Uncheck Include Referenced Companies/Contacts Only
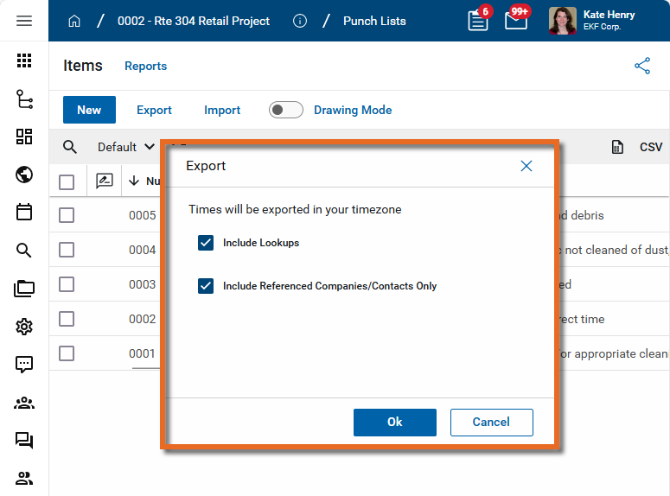The width and height of the screenshot is (670, 496). [206, 286]
